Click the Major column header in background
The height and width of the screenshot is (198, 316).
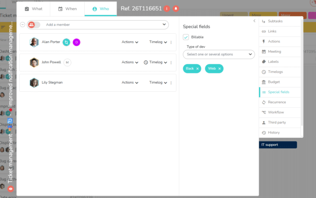293,15
